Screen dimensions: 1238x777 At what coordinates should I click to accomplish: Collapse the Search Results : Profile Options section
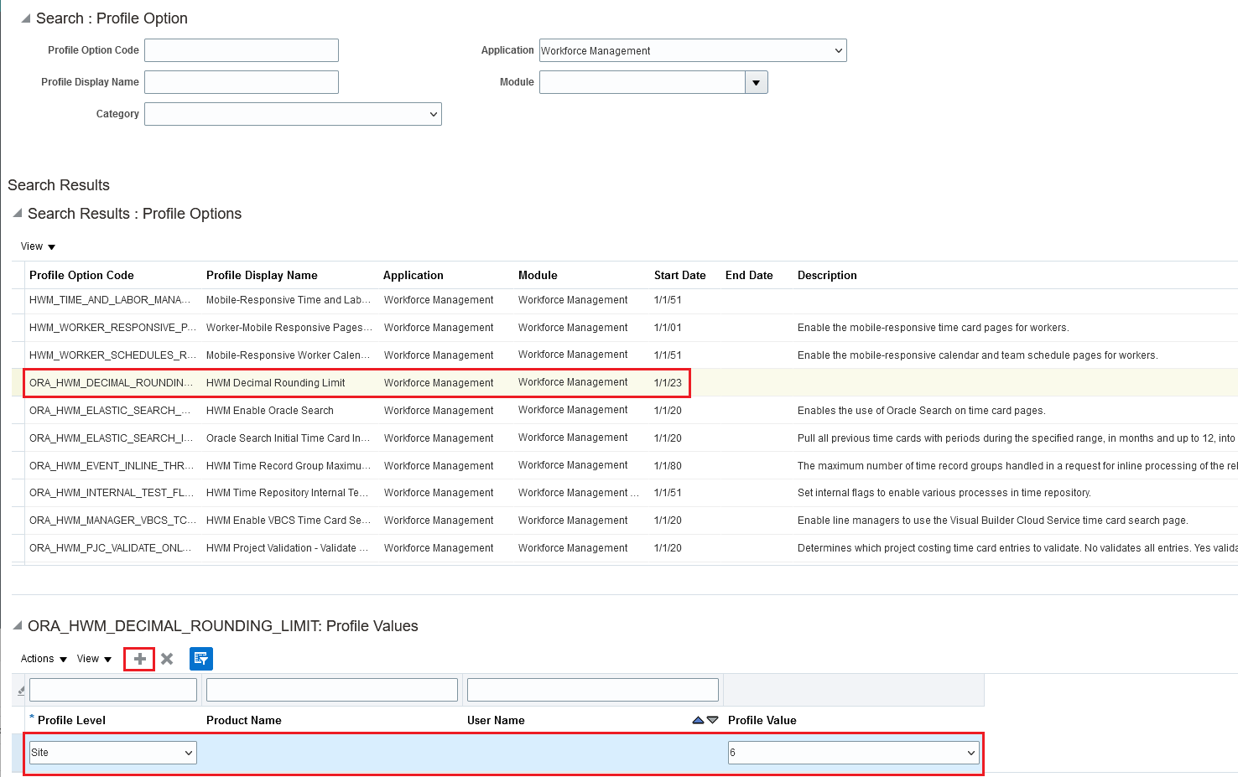coord(17,213)
